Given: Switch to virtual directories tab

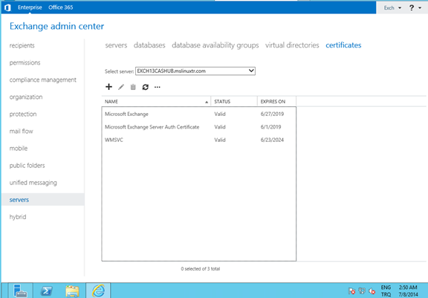Looking at the screenshot, I should coord(292,45).
